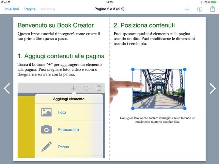The image size is (219, 164).
Task: Open the Pagine overview
Action: [30, 9]
